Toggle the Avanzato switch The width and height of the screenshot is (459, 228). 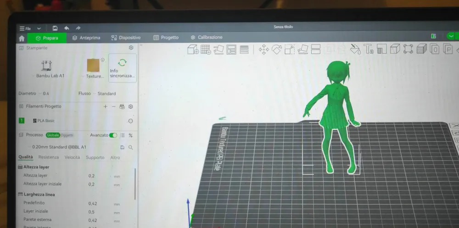(113, 135)
